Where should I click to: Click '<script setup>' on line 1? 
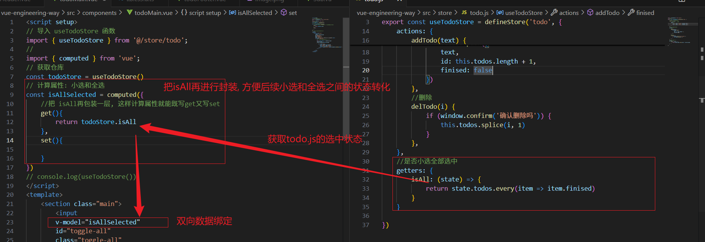click(x=52, y=22)
